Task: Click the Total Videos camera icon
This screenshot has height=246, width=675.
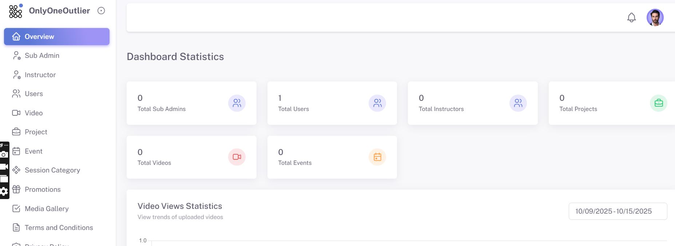Action: pos(237,157)
